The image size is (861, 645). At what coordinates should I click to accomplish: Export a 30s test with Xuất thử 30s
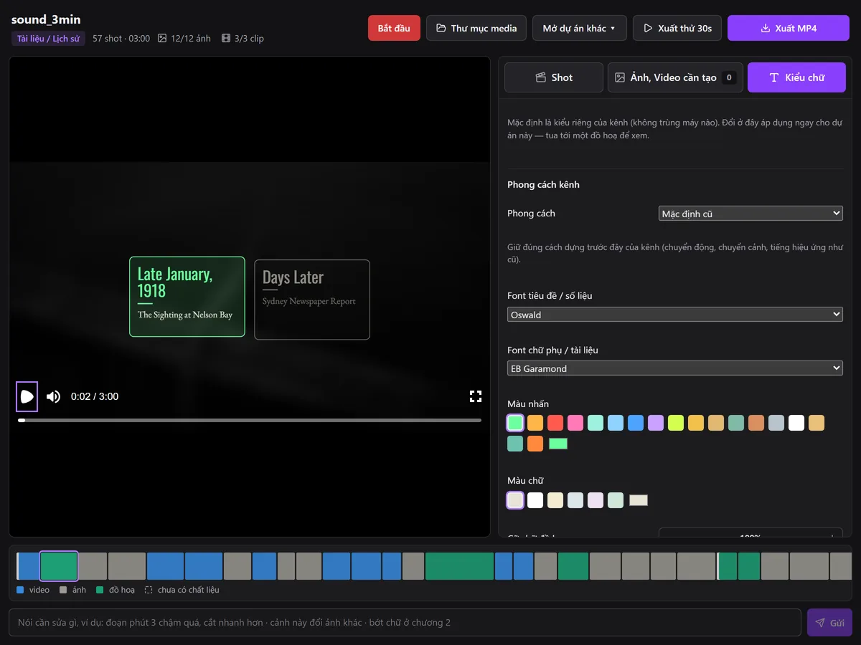[677, 28]
